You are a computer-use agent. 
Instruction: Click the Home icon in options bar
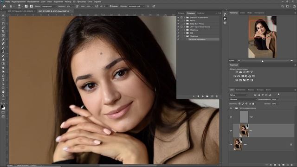[4, 6]
